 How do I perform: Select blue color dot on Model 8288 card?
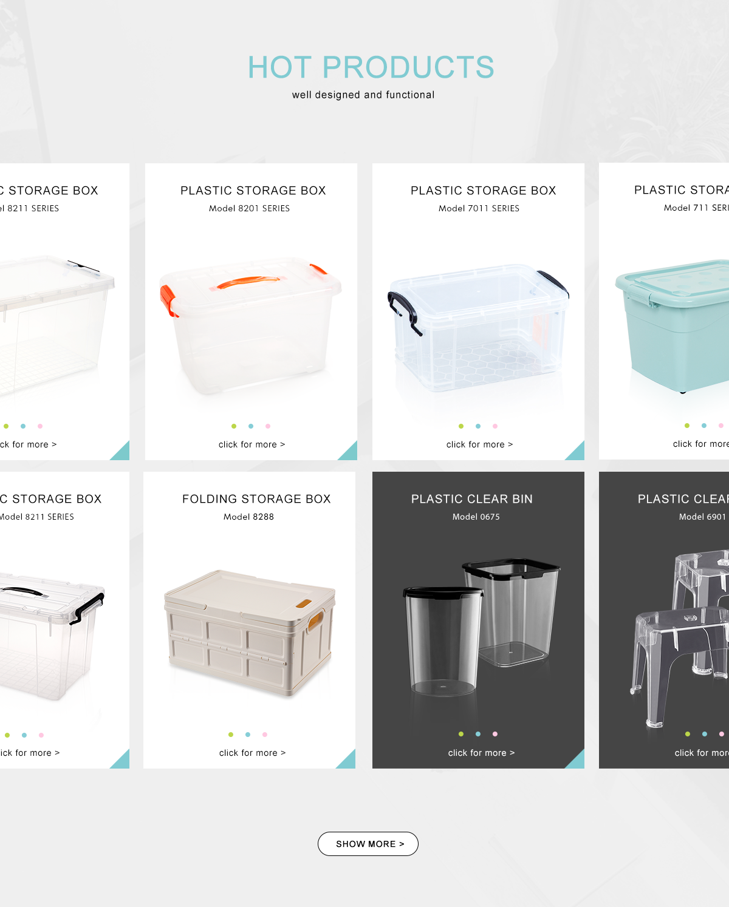pyautogui.click(x=248, y=735)
